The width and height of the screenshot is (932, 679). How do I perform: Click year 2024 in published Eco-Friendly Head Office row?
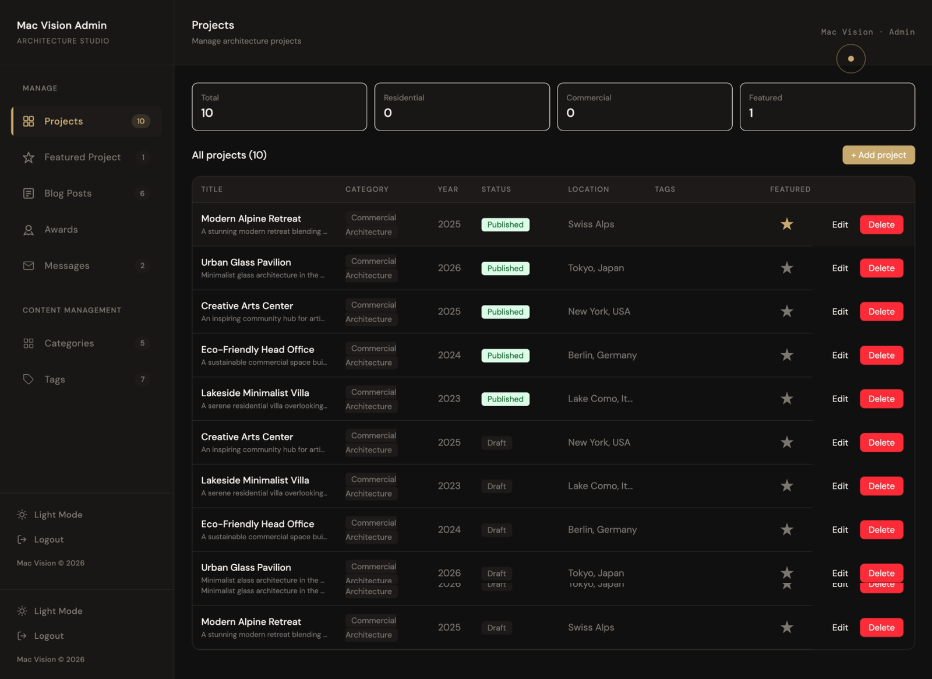(x=449, y=355)
